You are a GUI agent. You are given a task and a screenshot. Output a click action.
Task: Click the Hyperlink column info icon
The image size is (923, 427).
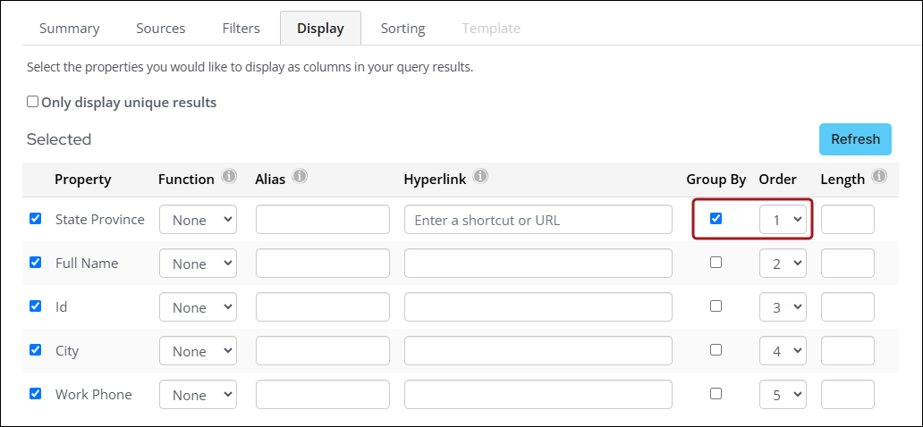(x=480, y=177)
